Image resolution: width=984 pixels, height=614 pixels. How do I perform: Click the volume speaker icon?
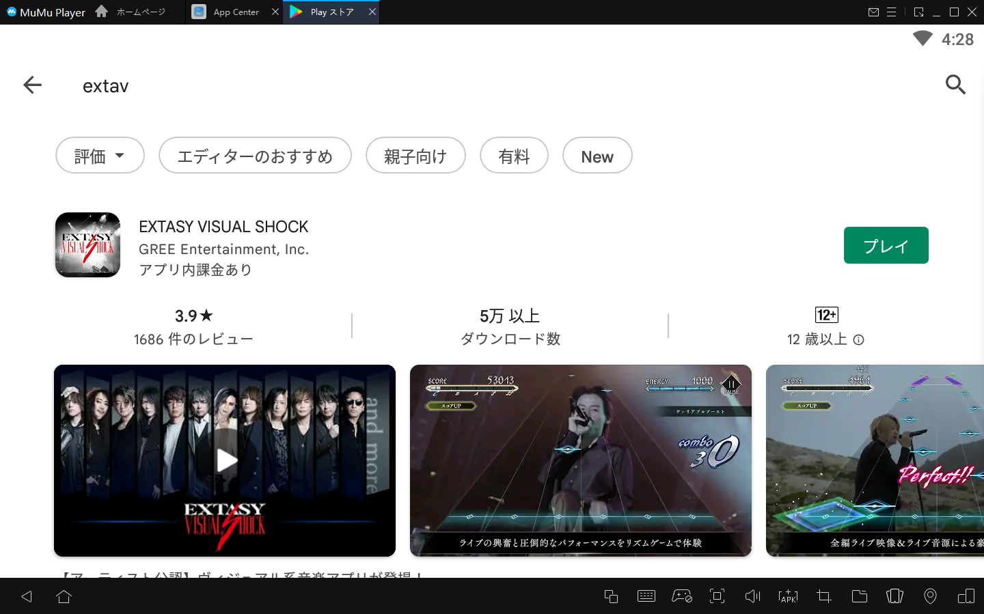point(752,596)
